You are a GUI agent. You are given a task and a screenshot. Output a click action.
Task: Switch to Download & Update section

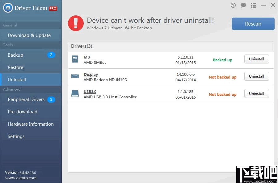tap(28, 35)
